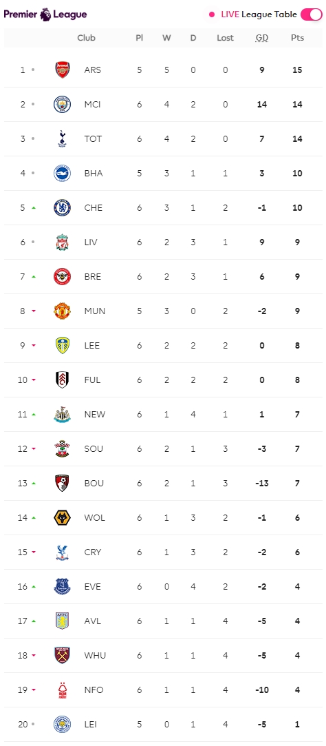Open the LEI row at position 20
326x746 pixels.
click(x=163, y=724)
